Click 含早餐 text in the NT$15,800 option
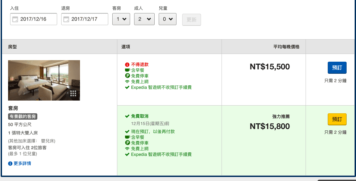 [x=137, y=137]
